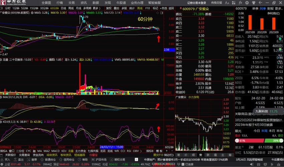Click the 水力发电 sector label
Viewport: 284px width, 167px height.
point(193,97)
